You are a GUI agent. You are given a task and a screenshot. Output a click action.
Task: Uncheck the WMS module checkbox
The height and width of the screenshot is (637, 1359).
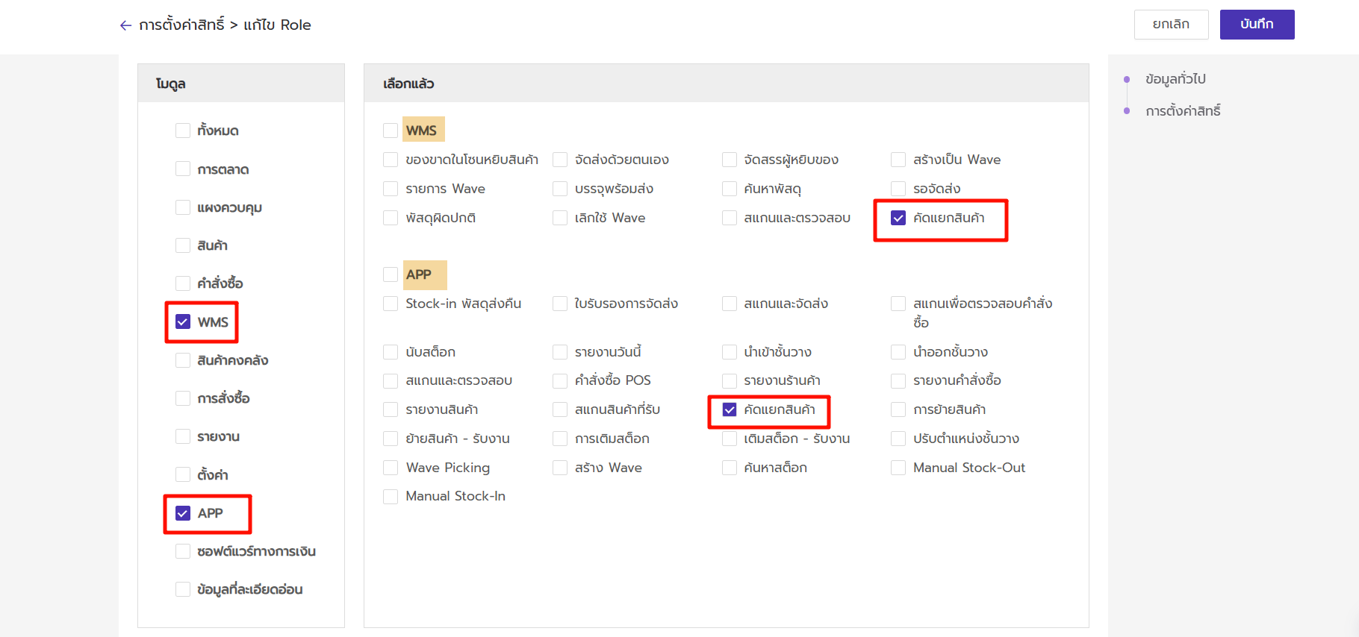pyautogui.click(x=183, y=322)
